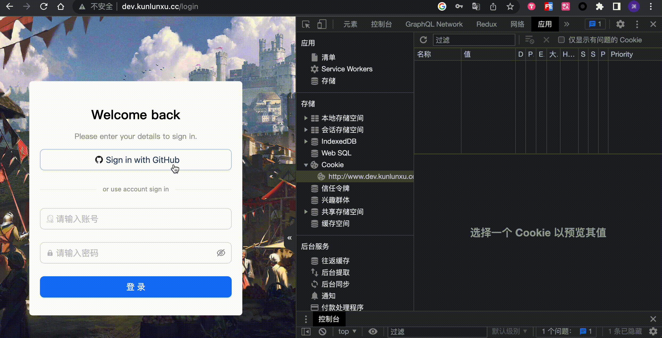
Task: Open the console drawer three-dot menu
Action: point(306,319)
